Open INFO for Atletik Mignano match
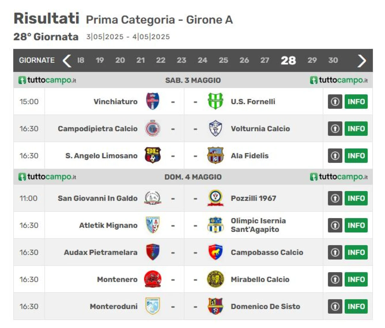 tap(356, 225)
